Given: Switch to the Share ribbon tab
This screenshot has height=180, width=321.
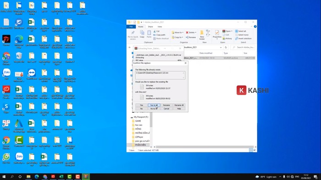Looking at the screenshot, I should tap(150, 26).
